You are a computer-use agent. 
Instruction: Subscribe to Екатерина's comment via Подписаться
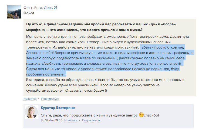91,120
